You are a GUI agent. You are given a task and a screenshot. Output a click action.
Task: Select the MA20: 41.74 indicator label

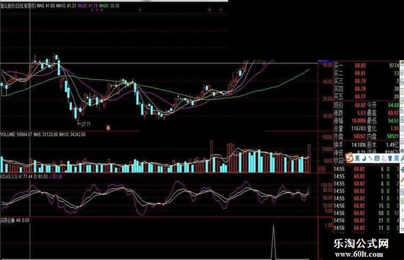click(87, 6)
